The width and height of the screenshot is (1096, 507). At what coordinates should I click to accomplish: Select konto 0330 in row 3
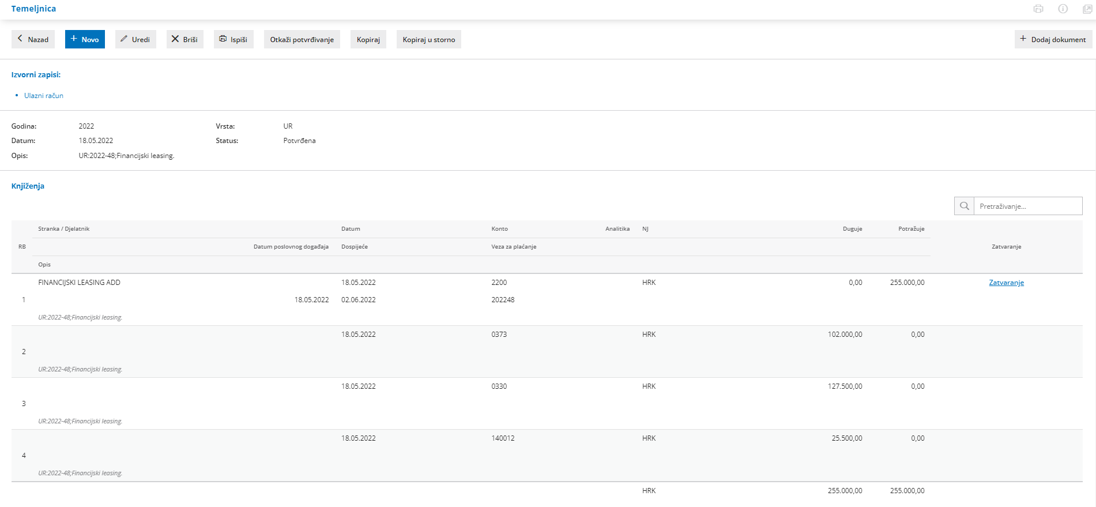pyautogui.click(x=499, y=386)
